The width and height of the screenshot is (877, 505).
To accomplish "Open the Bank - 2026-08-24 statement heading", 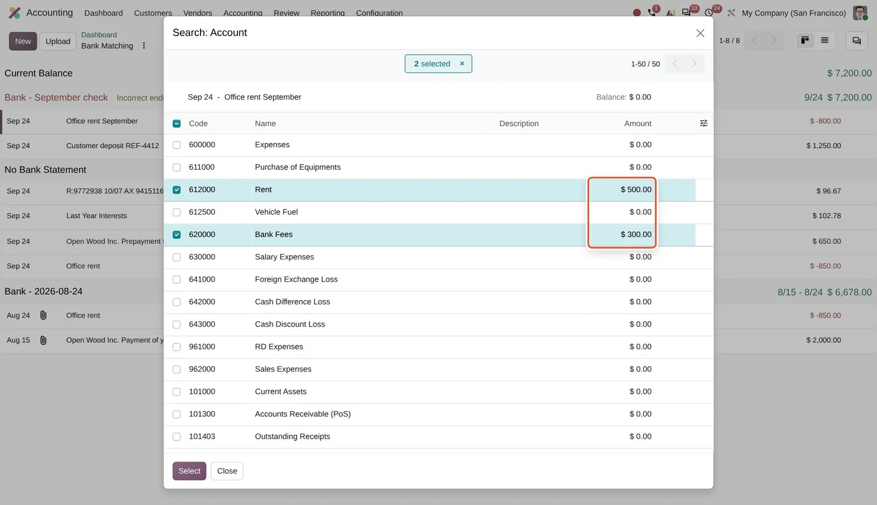I will click(x=43, y=292).
